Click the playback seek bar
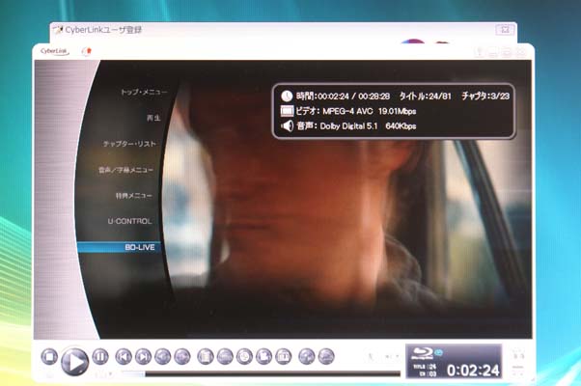Screen dimensions: 581x386 click(261, 373)
